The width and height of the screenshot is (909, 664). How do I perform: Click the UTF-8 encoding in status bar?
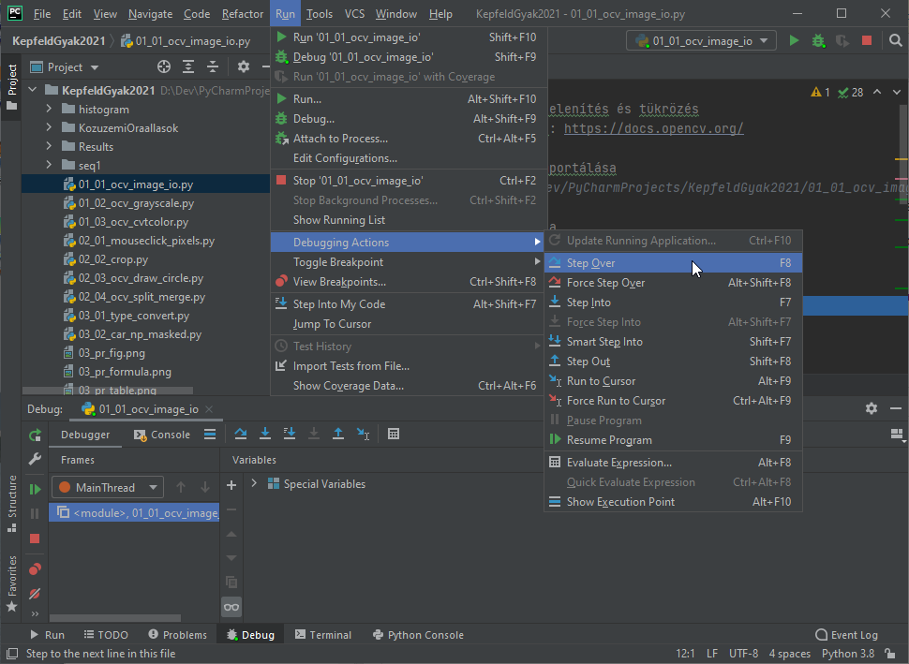[743, 654]
